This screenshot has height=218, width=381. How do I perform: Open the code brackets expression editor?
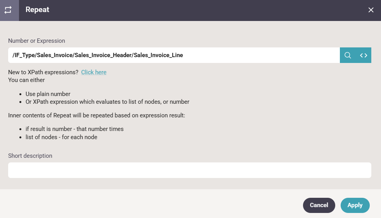pyautogui.click(x=364, y=55)
